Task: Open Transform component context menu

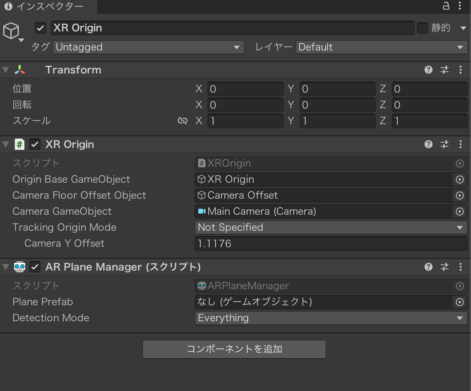Action: pos(461,70)
